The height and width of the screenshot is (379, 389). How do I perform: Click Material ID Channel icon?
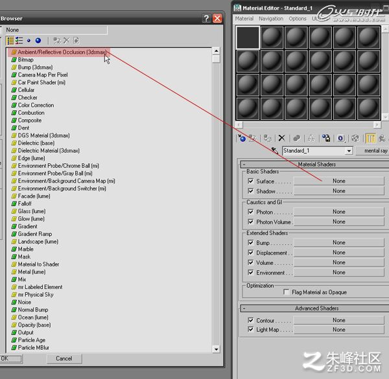(341, 138)
